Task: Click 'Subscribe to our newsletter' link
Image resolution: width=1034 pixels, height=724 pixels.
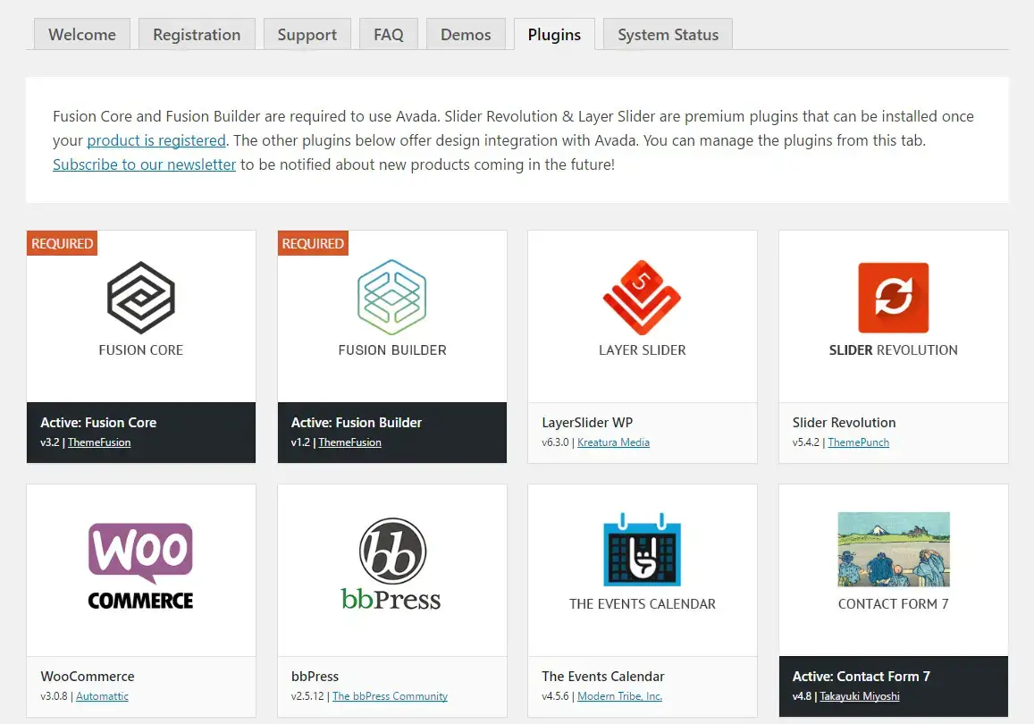Action: (145, 164)
